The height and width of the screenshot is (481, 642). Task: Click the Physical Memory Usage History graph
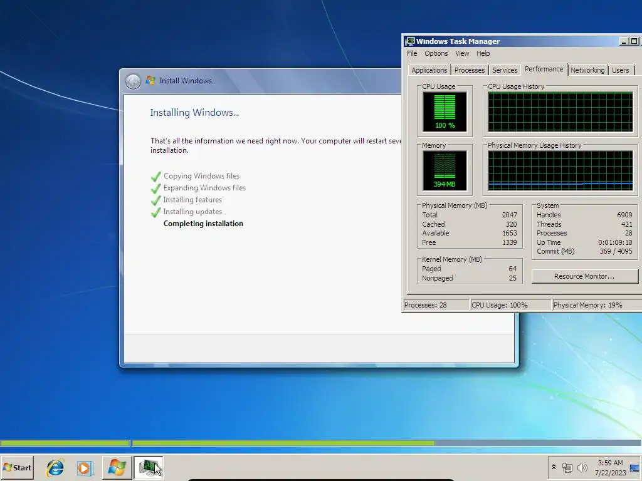click(560, 170)
